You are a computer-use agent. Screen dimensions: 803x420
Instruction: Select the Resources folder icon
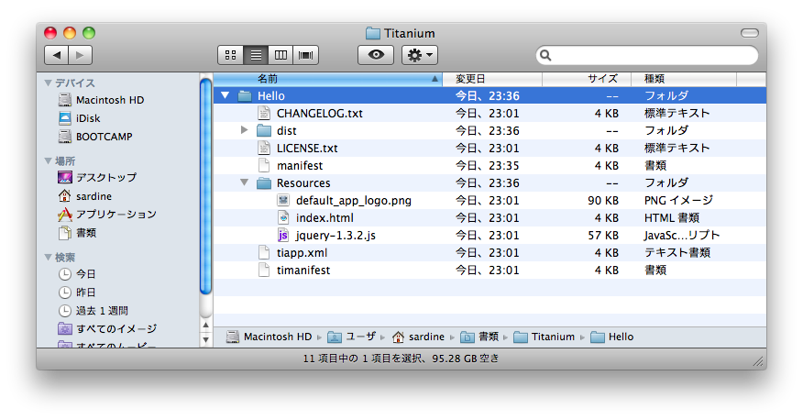(264, 182)
